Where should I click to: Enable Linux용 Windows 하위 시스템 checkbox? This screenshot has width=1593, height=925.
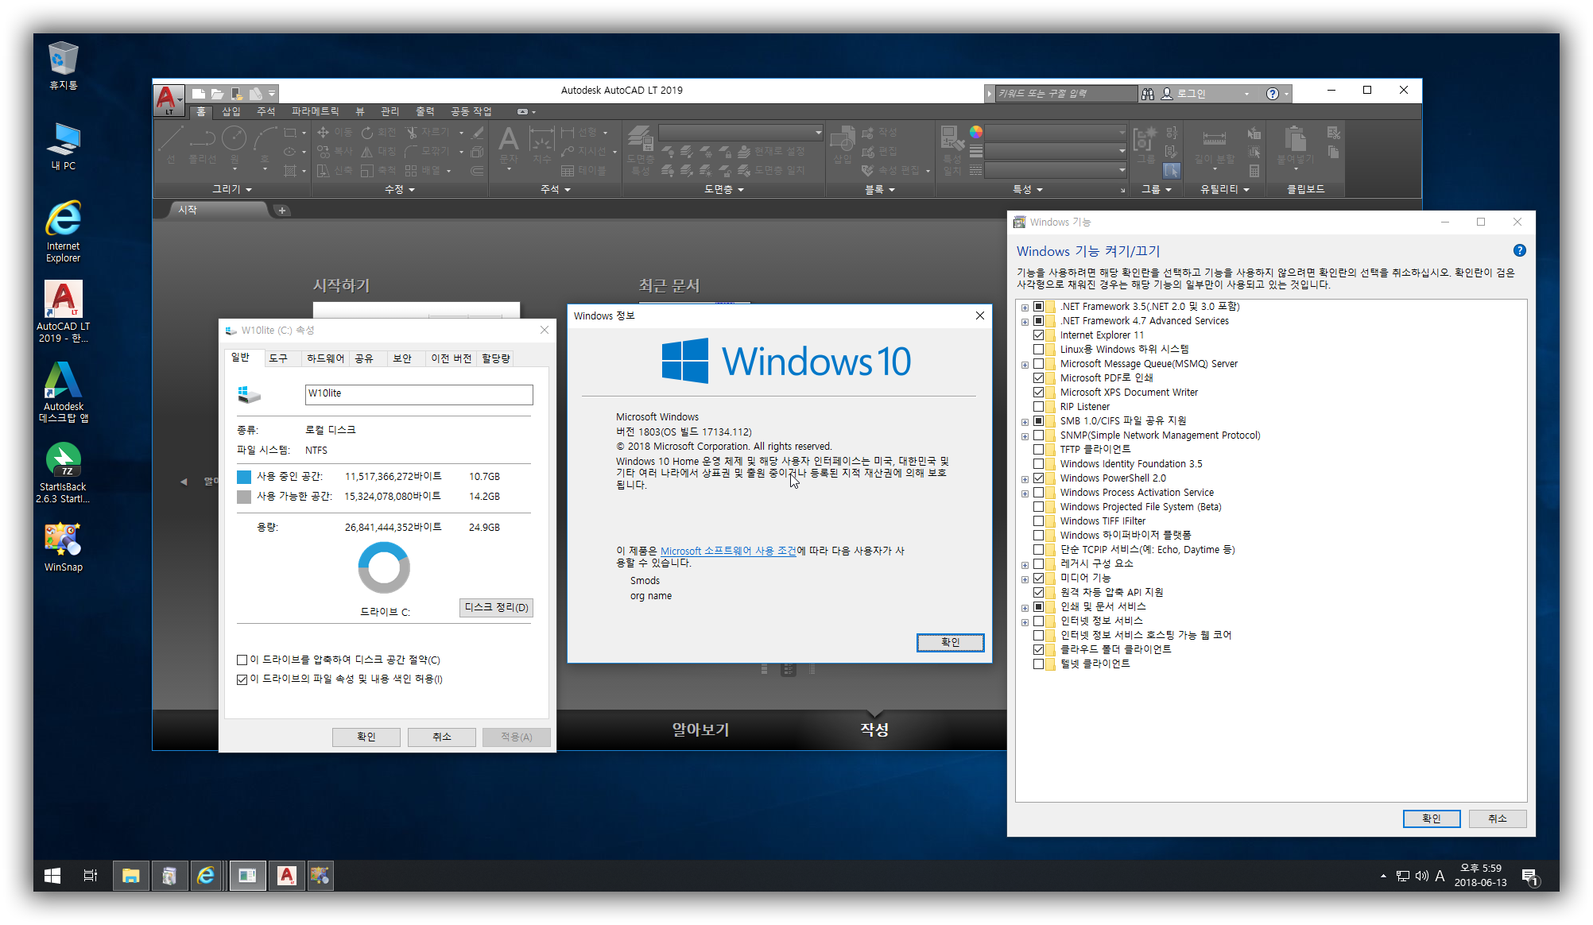(x=1038, y=350)
